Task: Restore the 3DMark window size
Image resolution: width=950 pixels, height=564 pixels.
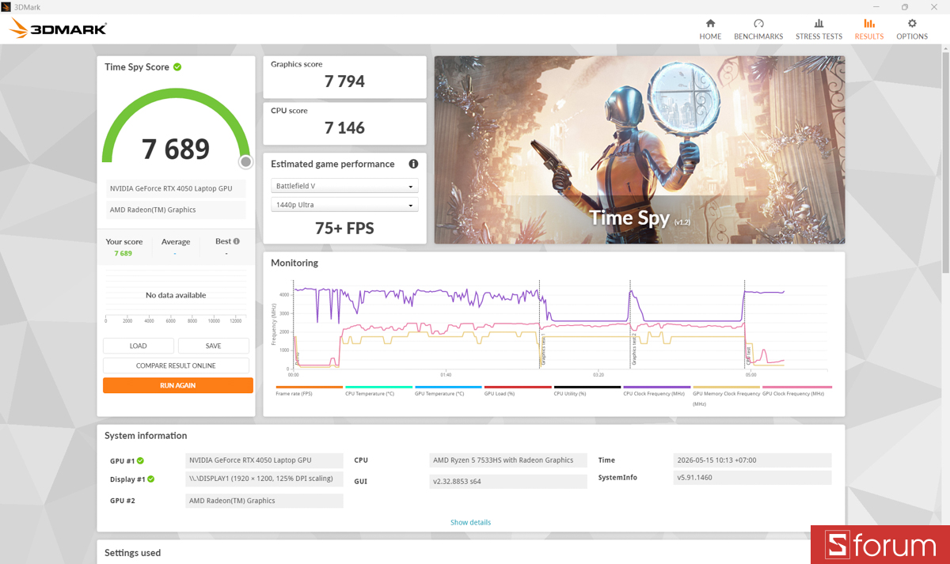Action: tap(905, 6)
